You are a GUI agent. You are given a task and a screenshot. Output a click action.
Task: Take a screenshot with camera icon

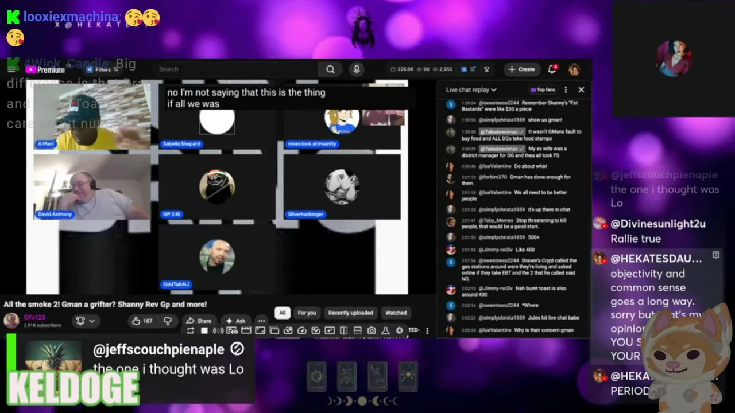(372, 330)
